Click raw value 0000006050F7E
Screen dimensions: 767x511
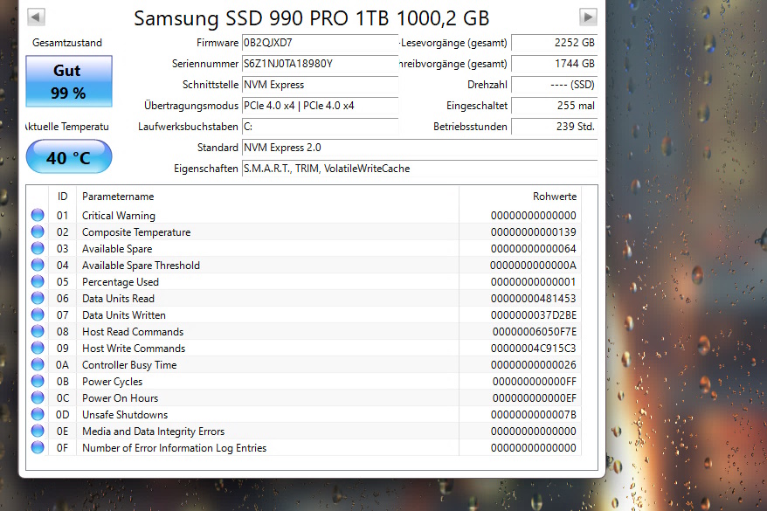coord(535,332)
